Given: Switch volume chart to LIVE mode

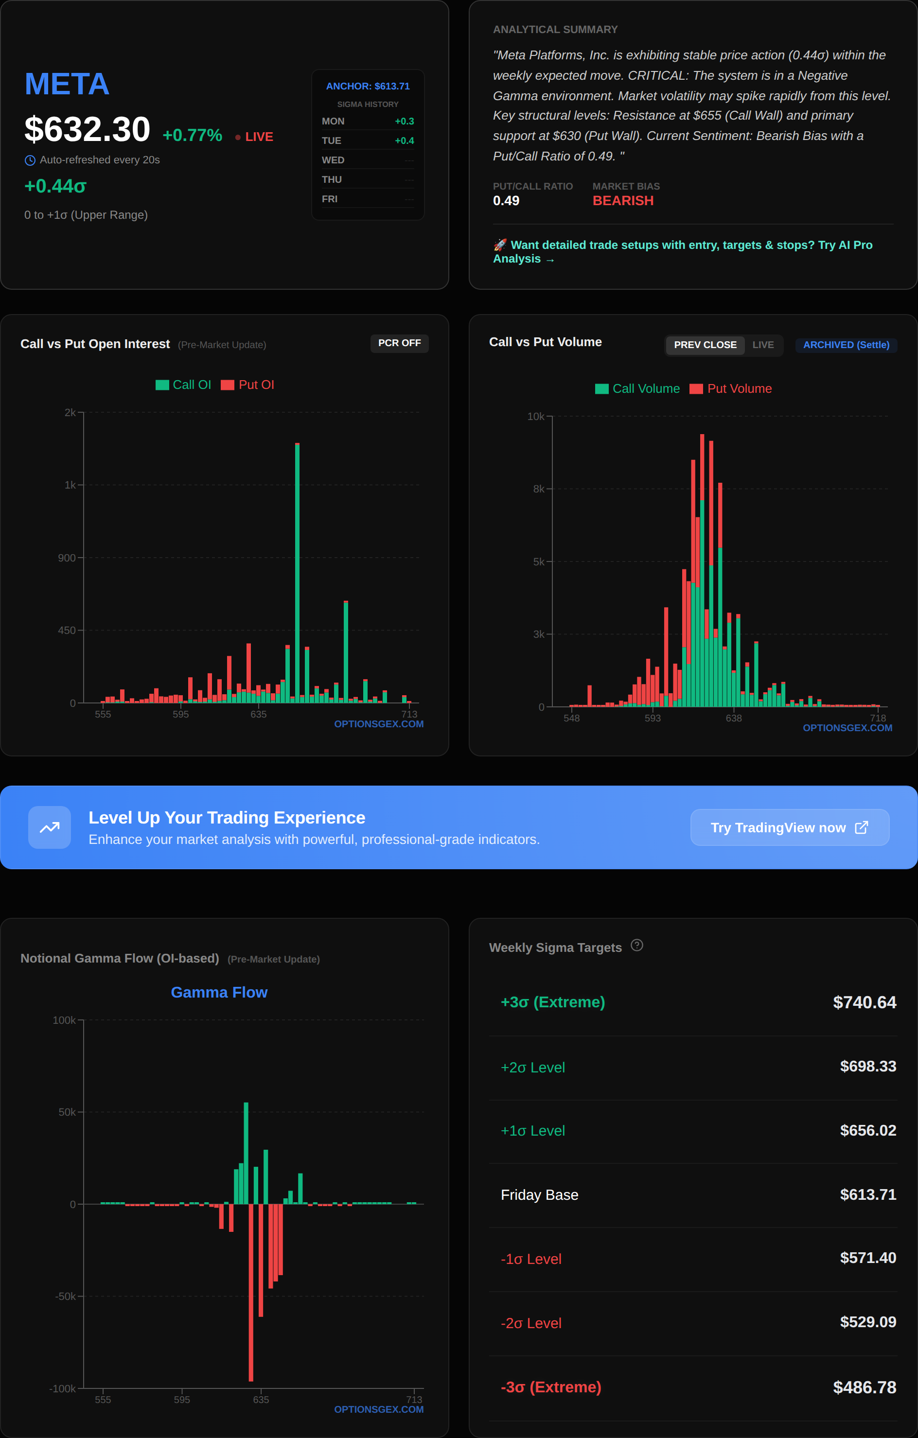Looking at the screenshot, I should pyautogui.click(x=763, y=345).
